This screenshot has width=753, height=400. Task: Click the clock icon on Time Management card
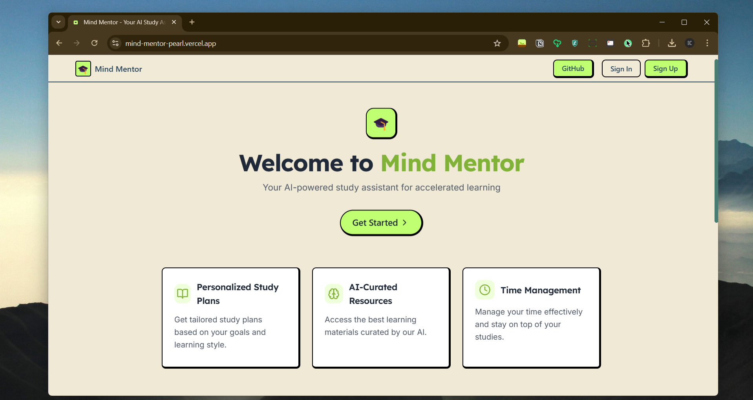(484, 290)
